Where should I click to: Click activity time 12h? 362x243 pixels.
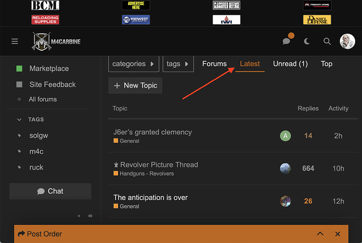(x=338, y=201)
